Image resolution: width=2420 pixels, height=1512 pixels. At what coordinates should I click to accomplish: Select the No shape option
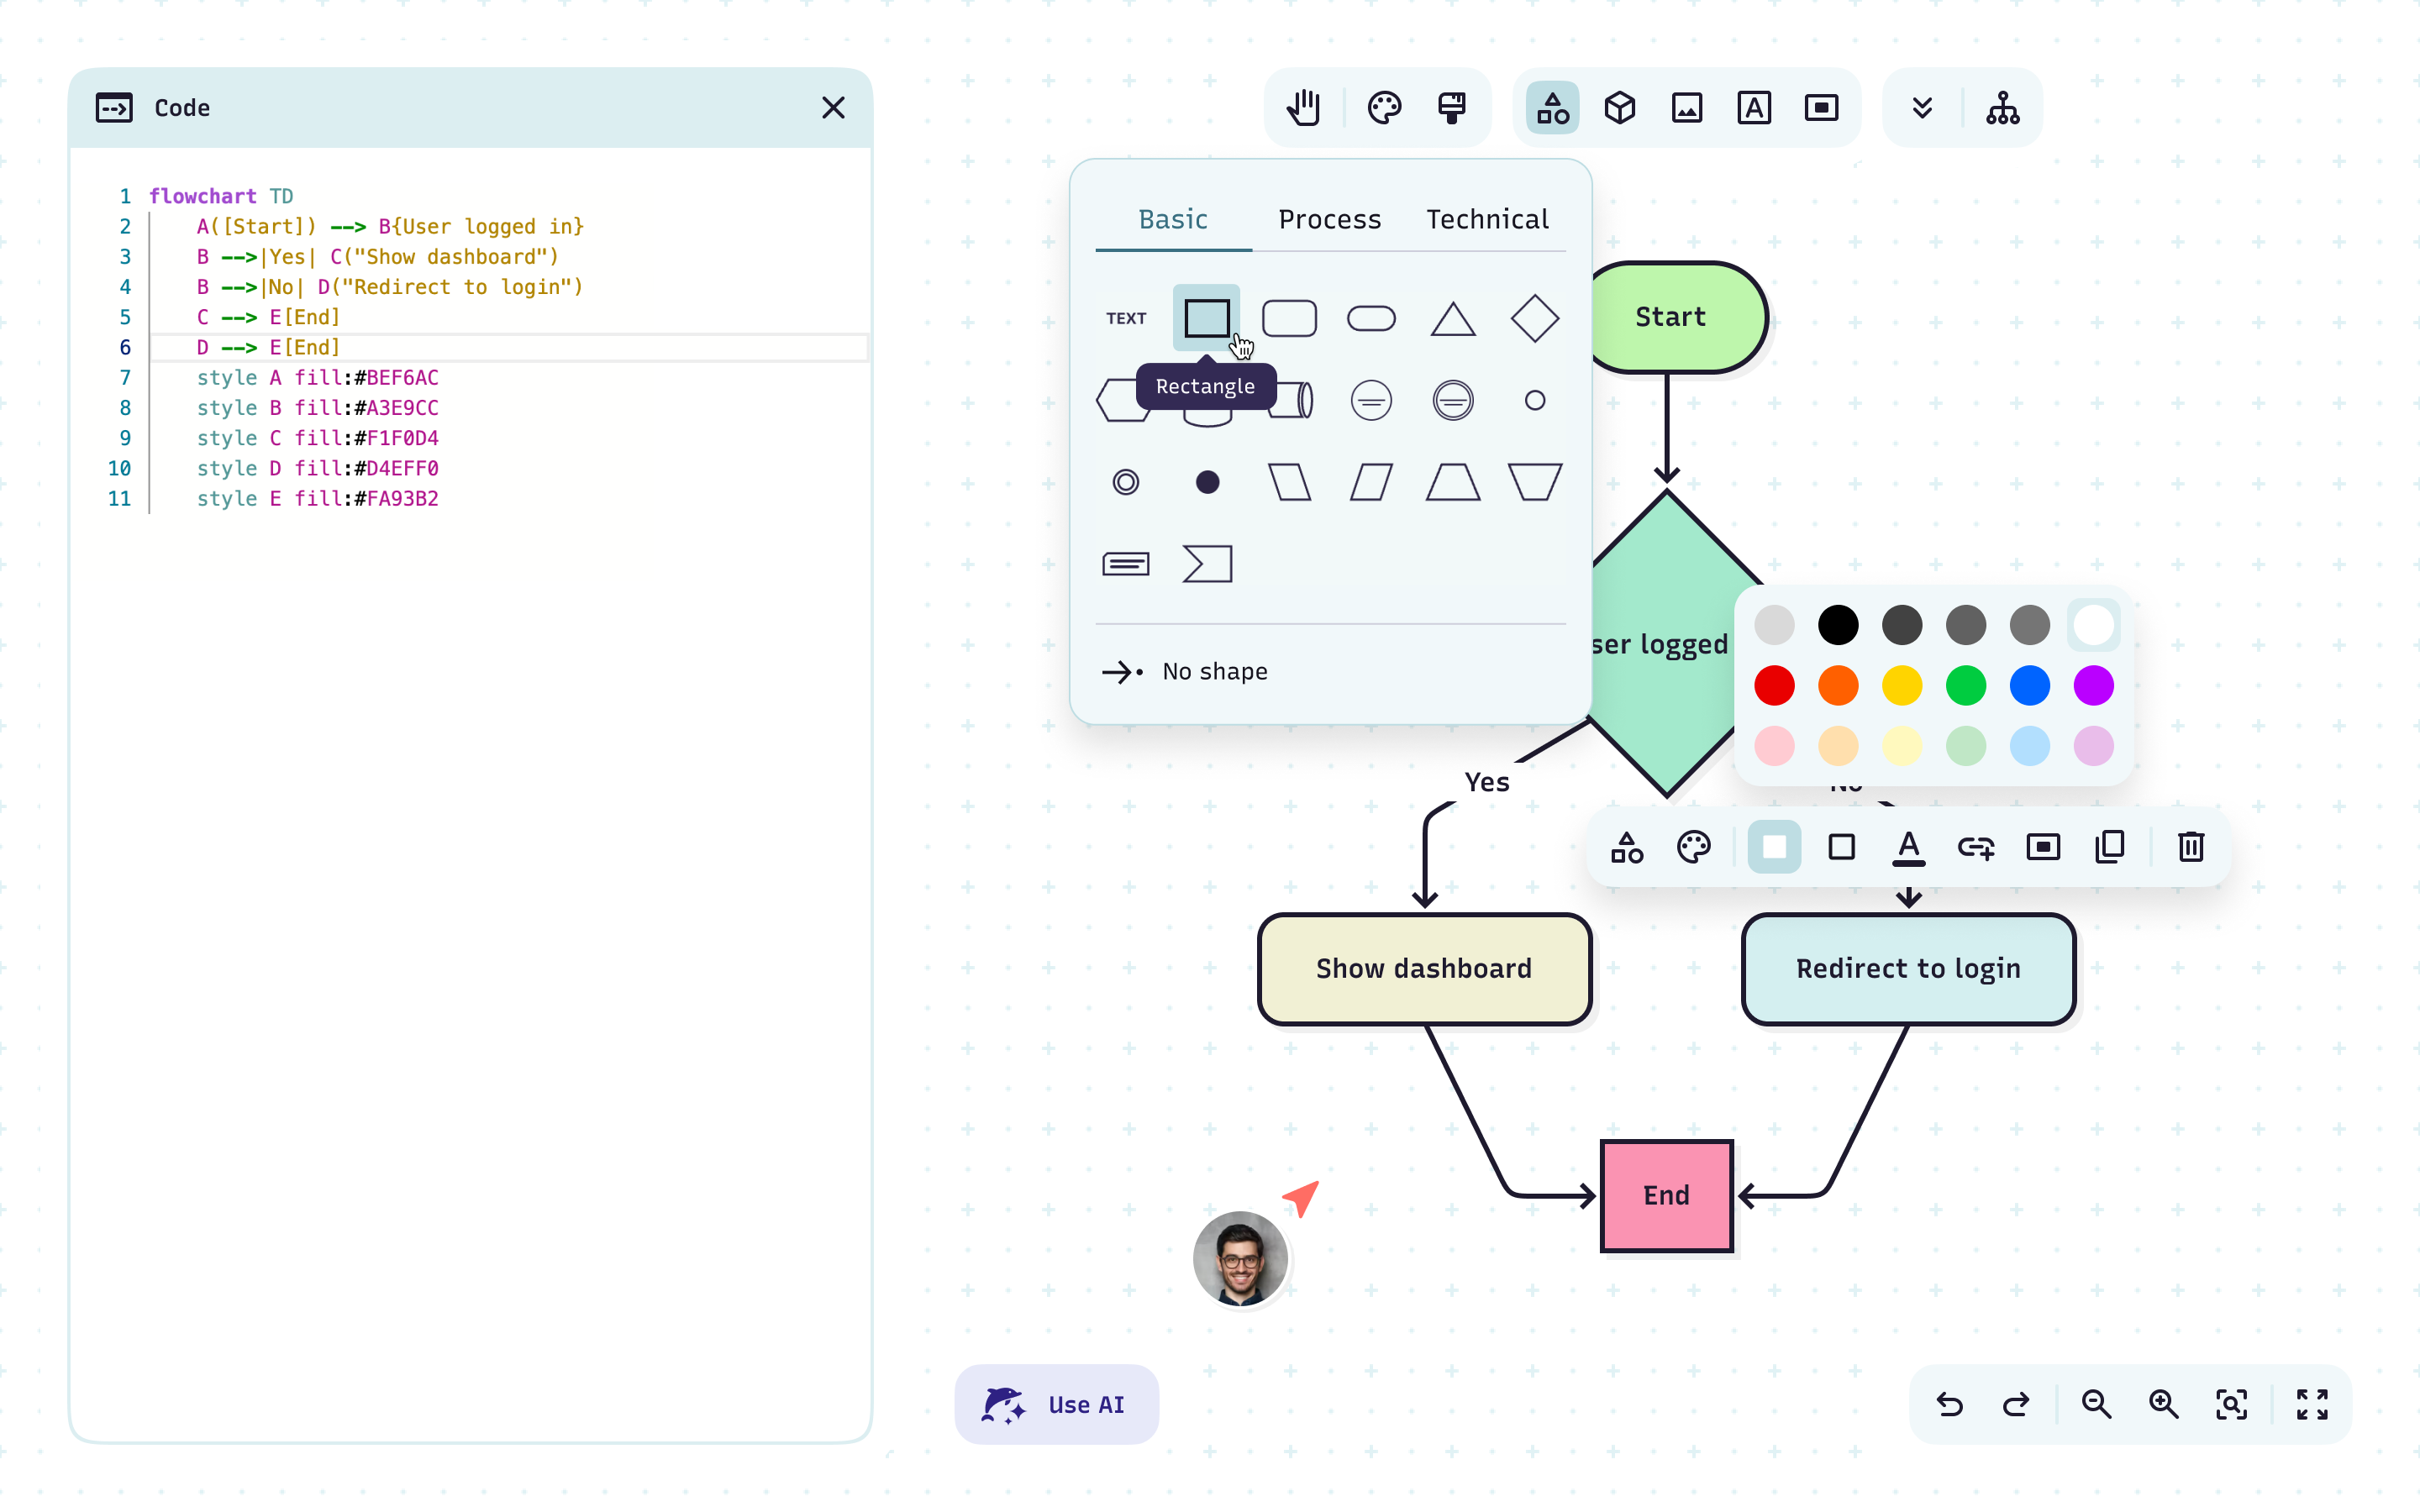point(1214,671)
